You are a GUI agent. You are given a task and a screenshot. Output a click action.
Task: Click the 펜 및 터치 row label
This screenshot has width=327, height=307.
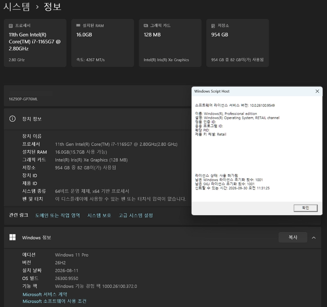(32, 199)
